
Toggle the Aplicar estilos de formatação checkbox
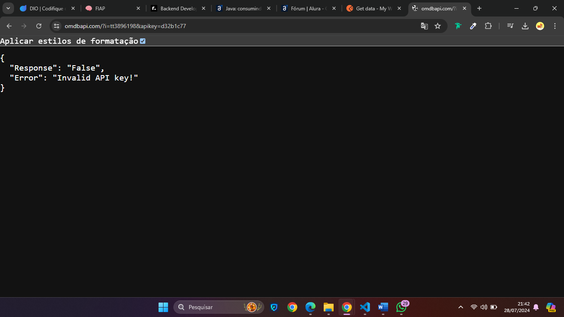click(x=142, y=41)
